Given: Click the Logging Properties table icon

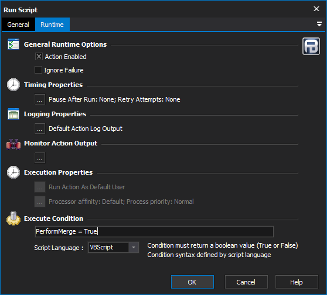Looking at the screenshot, I should [x=13, y=114].
